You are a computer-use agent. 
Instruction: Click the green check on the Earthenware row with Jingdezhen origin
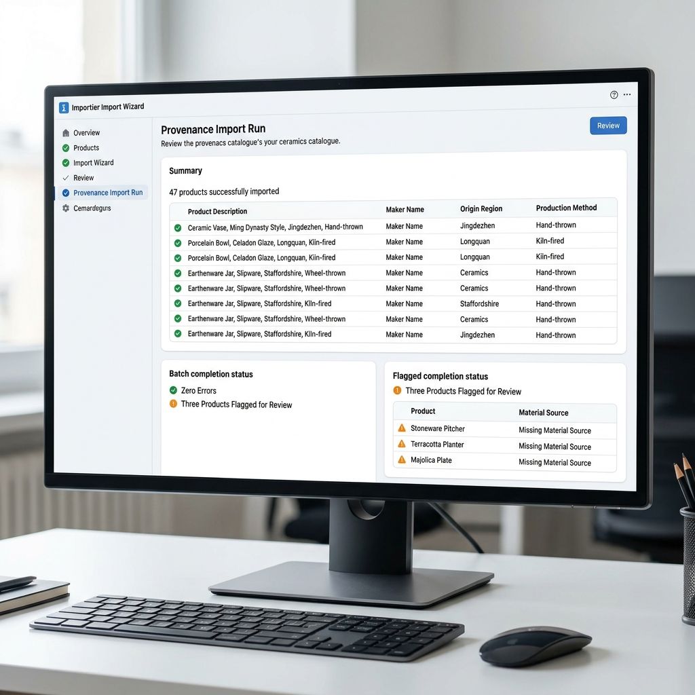(178, 334)
